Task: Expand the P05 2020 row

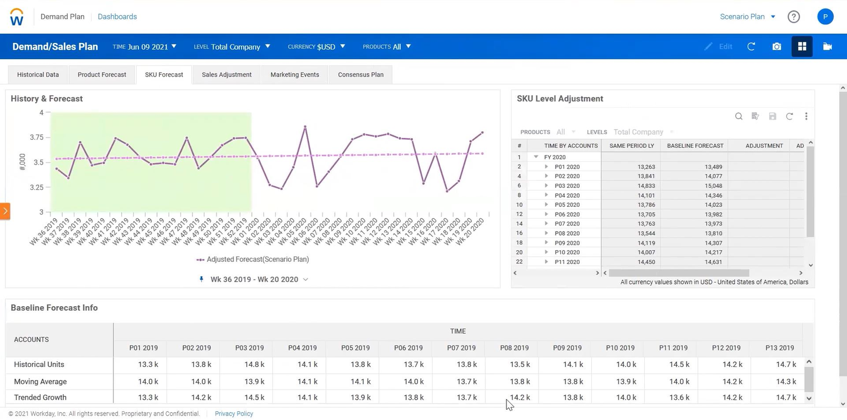Action: [x=546, y=205]
